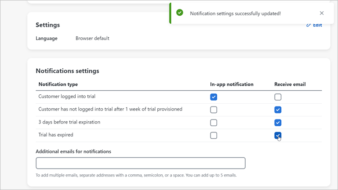Click the pencil icon beside Edit
This screenshot has height=190, width=338.
(308, 25)
